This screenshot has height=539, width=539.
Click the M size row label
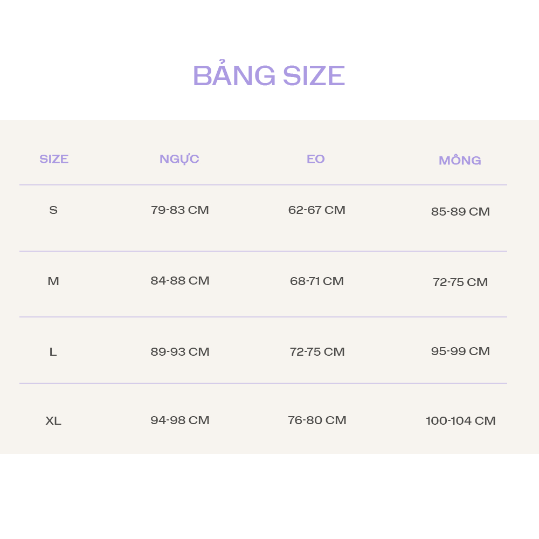53,281
